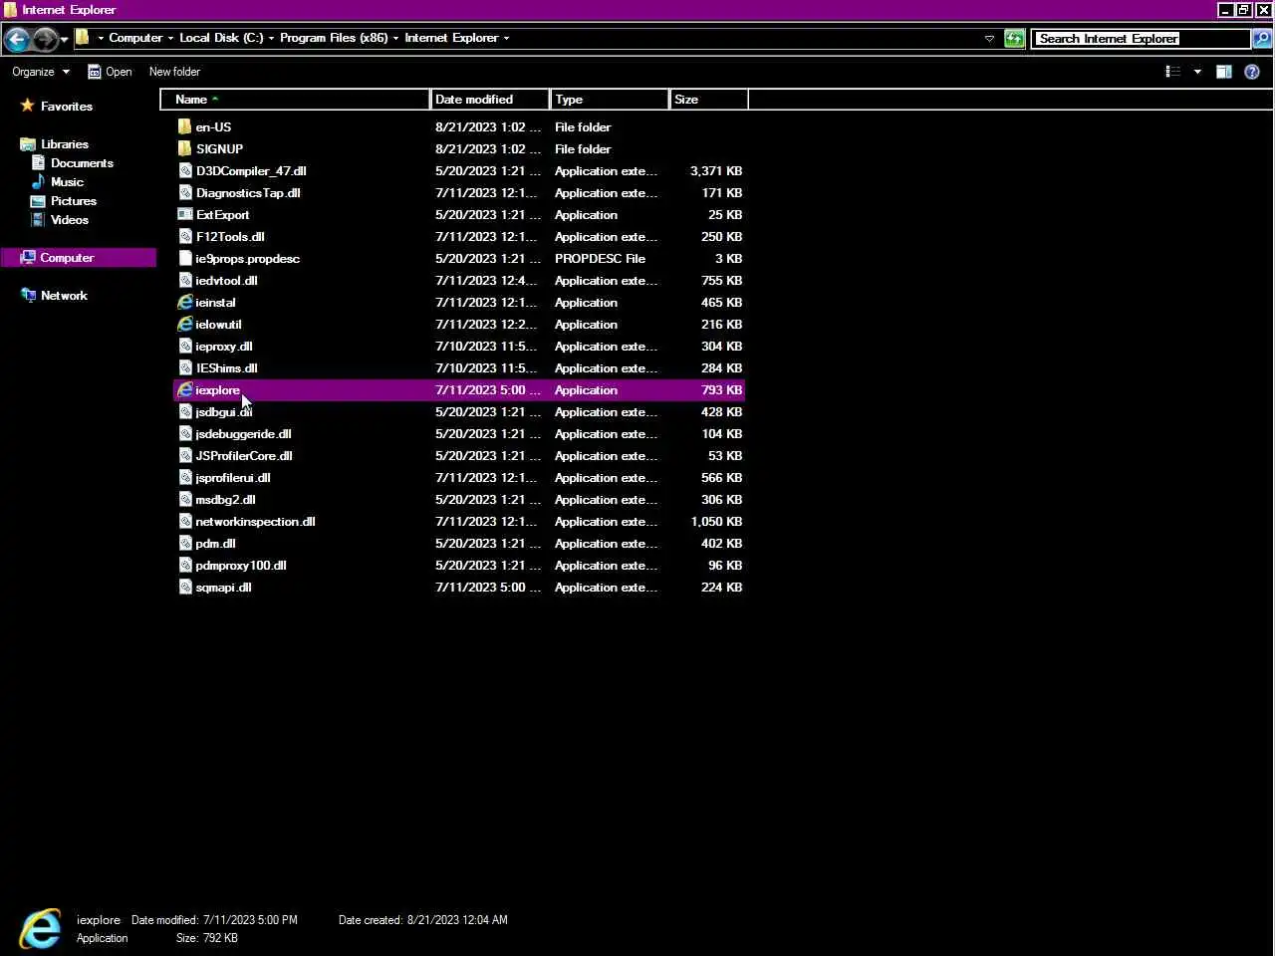Click Date created value in details pane

457,920
